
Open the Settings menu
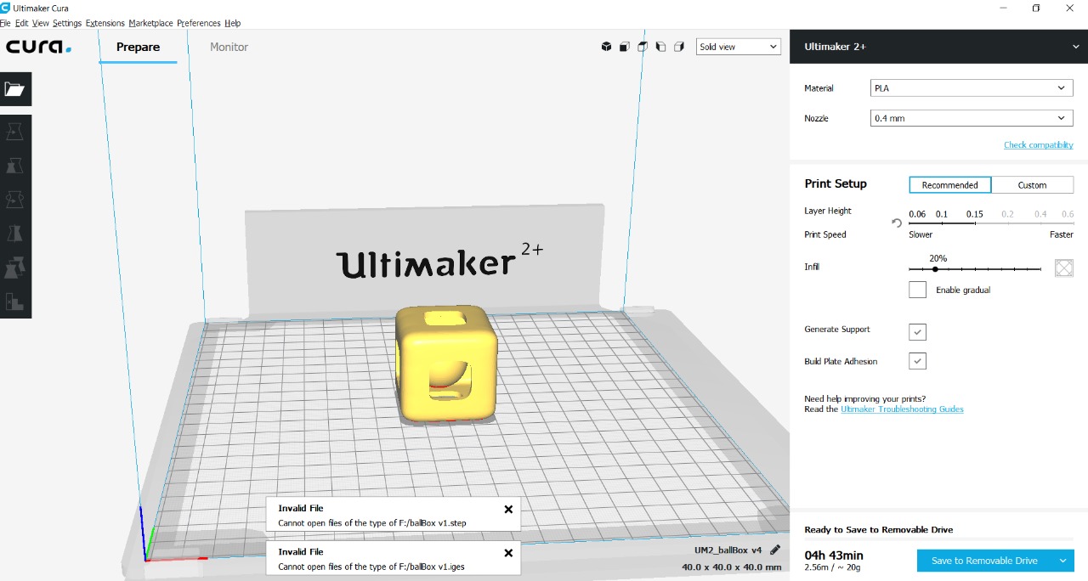tap(67, 23)
